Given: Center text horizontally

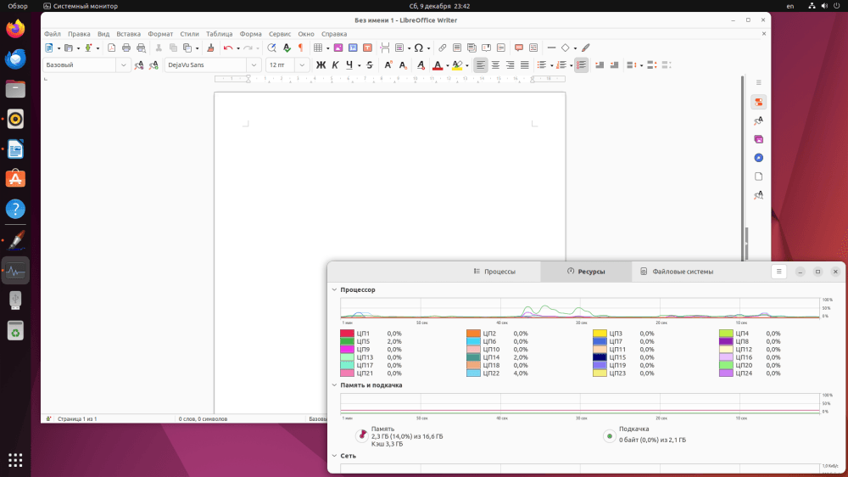Looking at the screenshot, I should point(495,65).
